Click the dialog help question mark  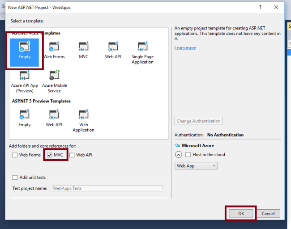(x=260, y=7)
